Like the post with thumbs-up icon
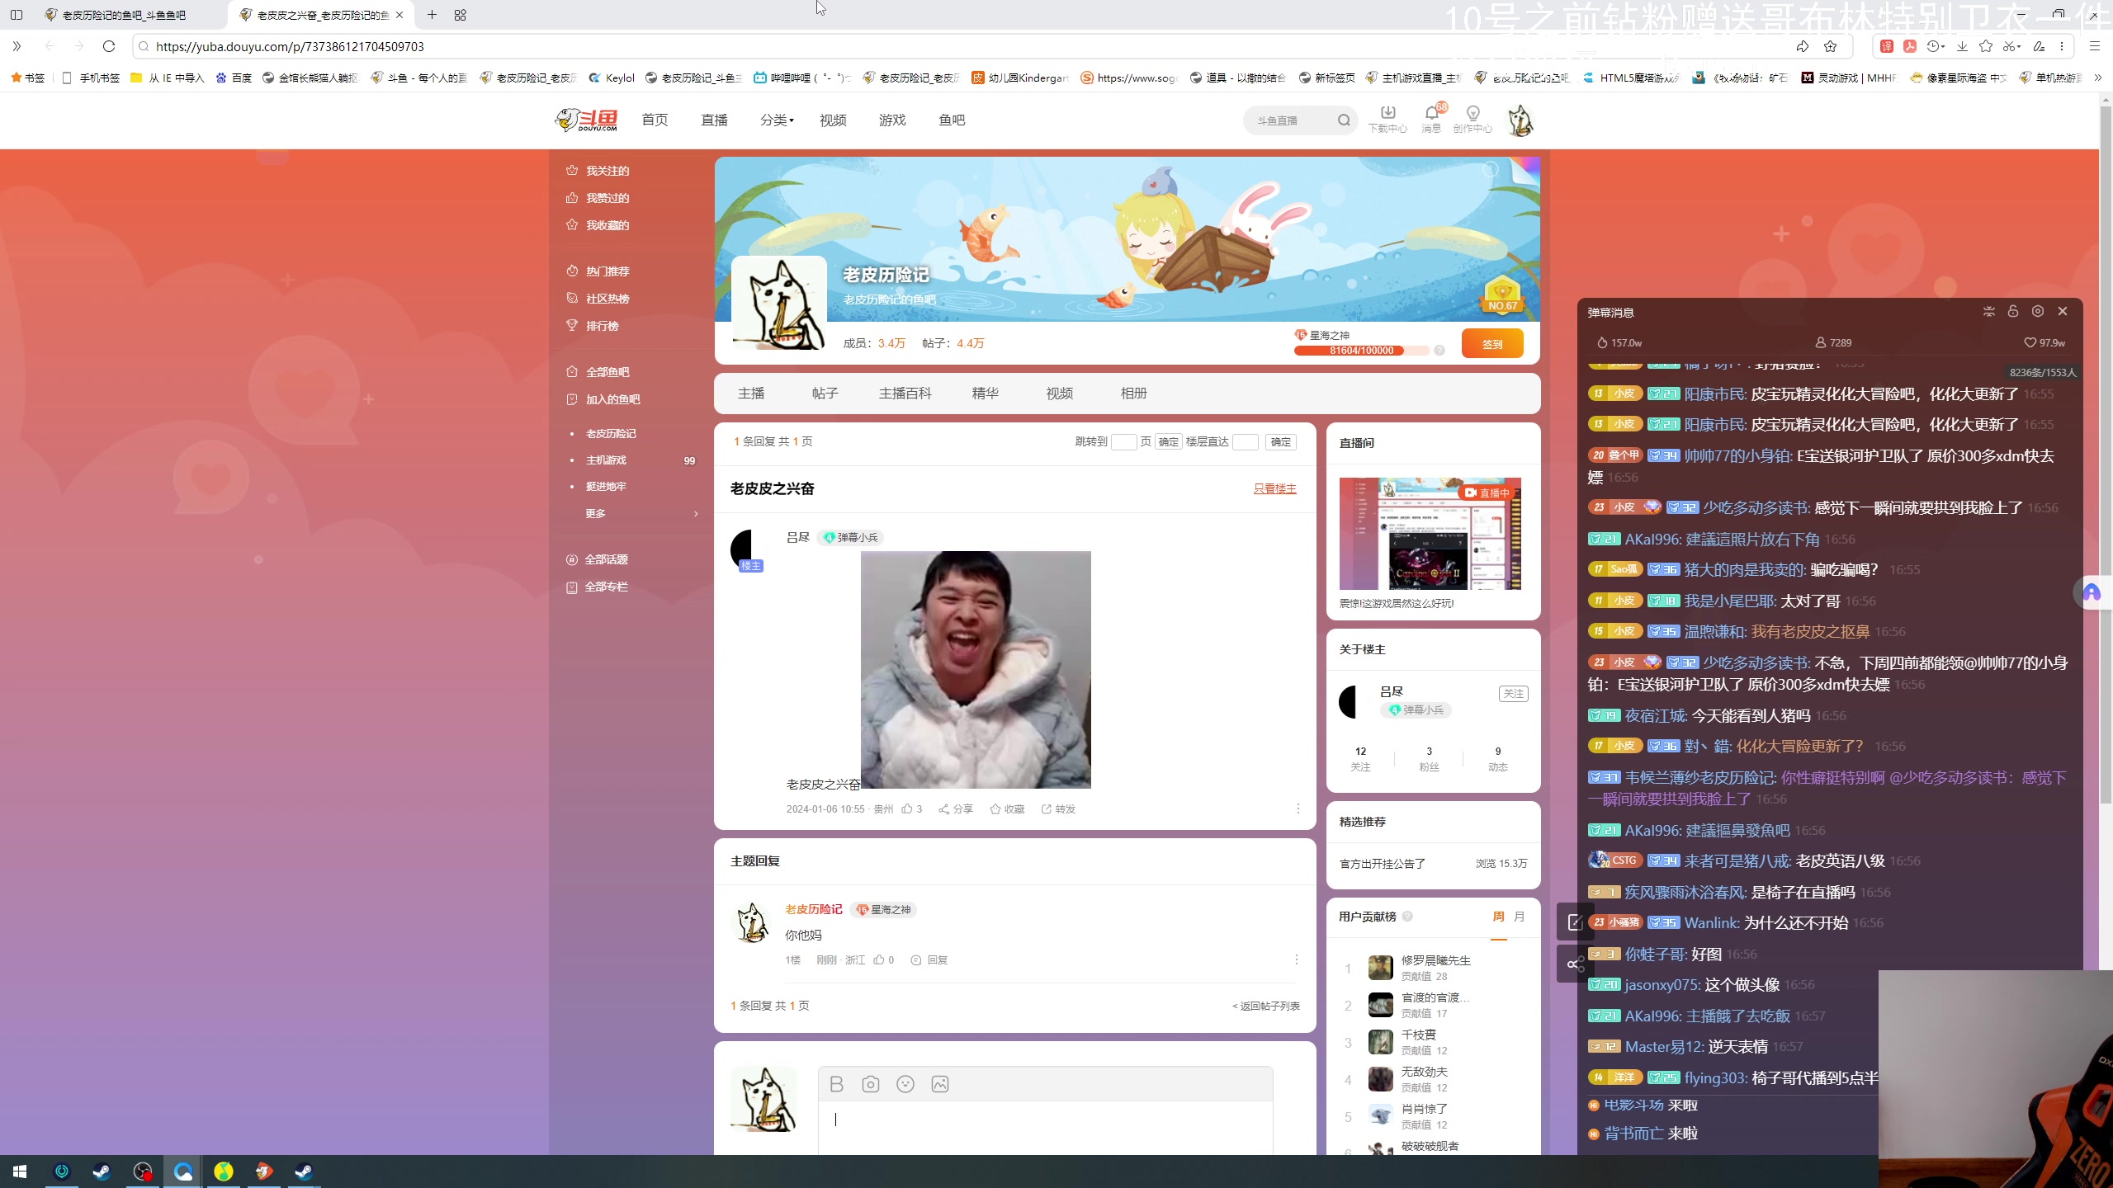 click(x=907, y=808)
